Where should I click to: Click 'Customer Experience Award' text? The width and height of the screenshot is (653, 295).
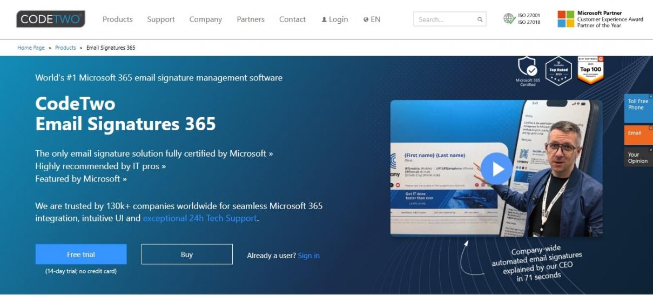(x=610, y=19)
